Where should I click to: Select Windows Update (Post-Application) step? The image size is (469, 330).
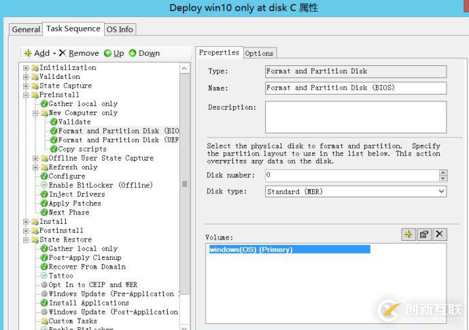[114, 312]
